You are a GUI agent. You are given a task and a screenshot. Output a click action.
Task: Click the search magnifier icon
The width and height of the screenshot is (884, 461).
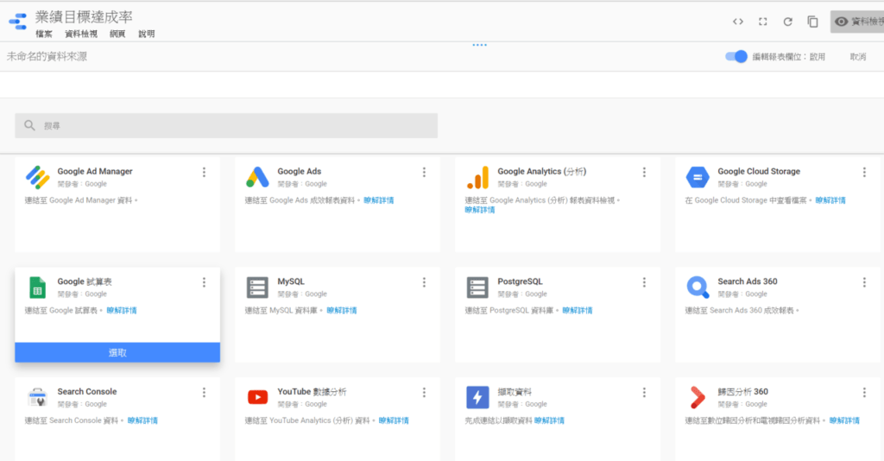(x=29, y=125)
